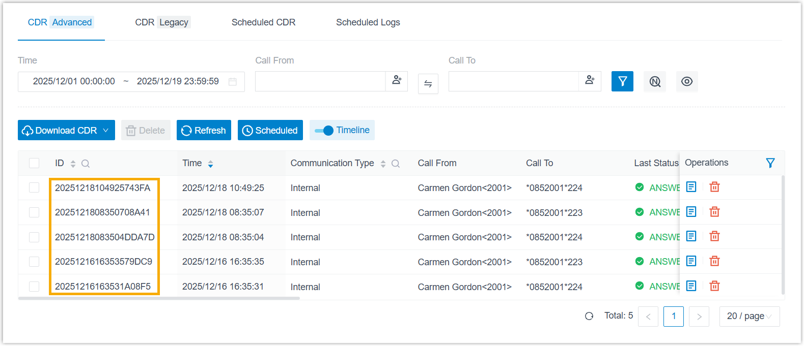
Task: Click the swap Call From/To arrows icon
Action: 428,84
